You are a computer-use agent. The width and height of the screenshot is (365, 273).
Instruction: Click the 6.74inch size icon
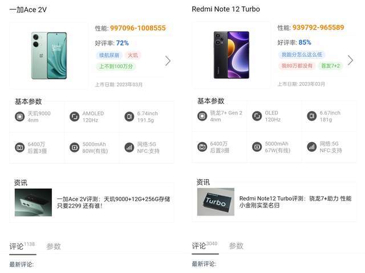(129, 117)
